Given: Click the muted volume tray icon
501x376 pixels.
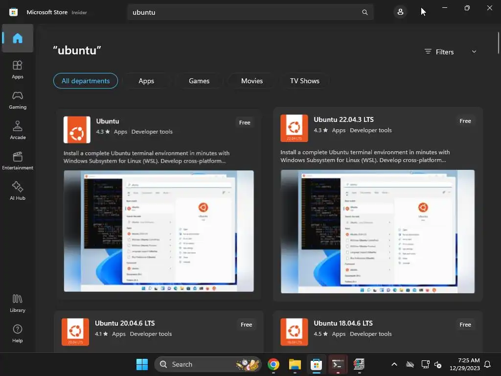Looking at the screenshot, I should coord(438,364).
